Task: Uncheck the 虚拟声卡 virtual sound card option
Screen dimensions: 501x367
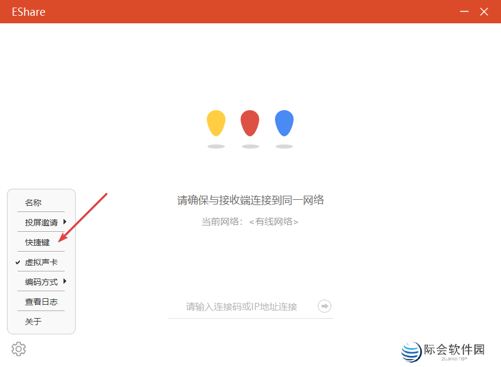Action: (x=41, y=262)
